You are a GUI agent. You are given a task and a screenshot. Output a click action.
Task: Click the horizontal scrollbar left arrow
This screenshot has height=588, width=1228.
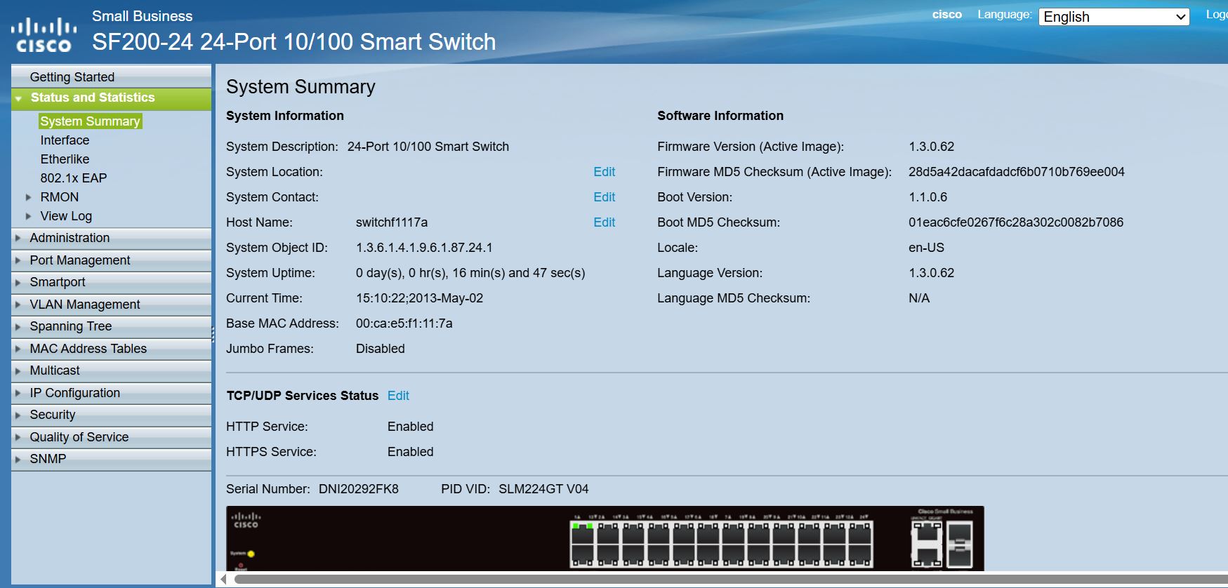point(223,580)
